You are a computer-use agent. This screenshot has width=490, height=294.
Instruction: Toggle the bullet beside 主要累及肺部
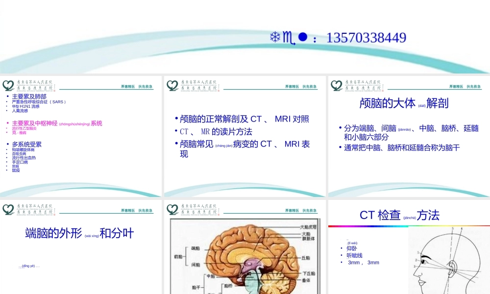8,97
